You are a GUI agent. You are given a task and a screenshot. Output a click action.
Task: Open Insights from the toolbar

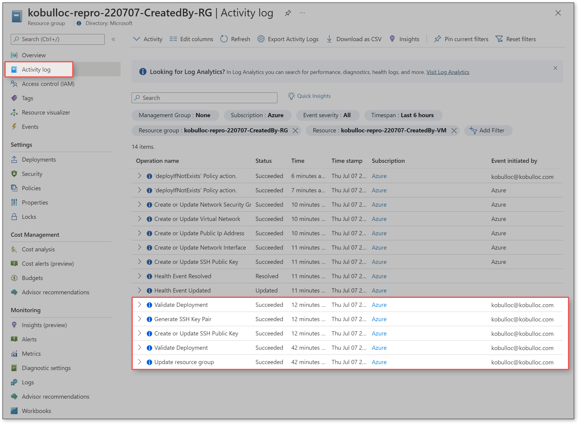click(x=404, y=39)
